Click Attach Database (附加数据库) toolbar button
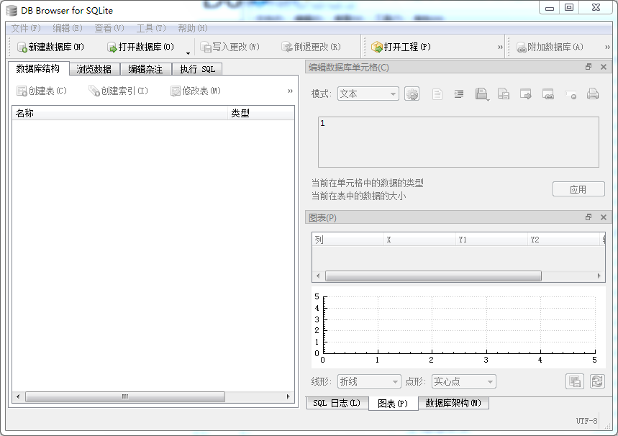 [550, 47]
